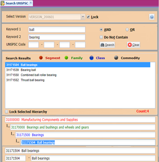Close the Search UNSPSC tab
Image resolution: width=159 pixels, height=162 pixels.
click(31, 3)
